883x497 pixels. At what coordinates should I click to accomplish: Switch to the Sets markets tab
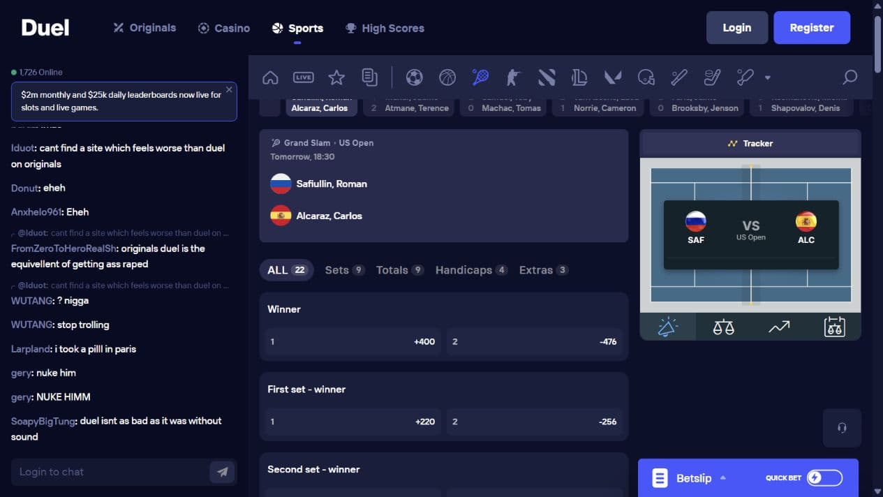tap(345, 270)
